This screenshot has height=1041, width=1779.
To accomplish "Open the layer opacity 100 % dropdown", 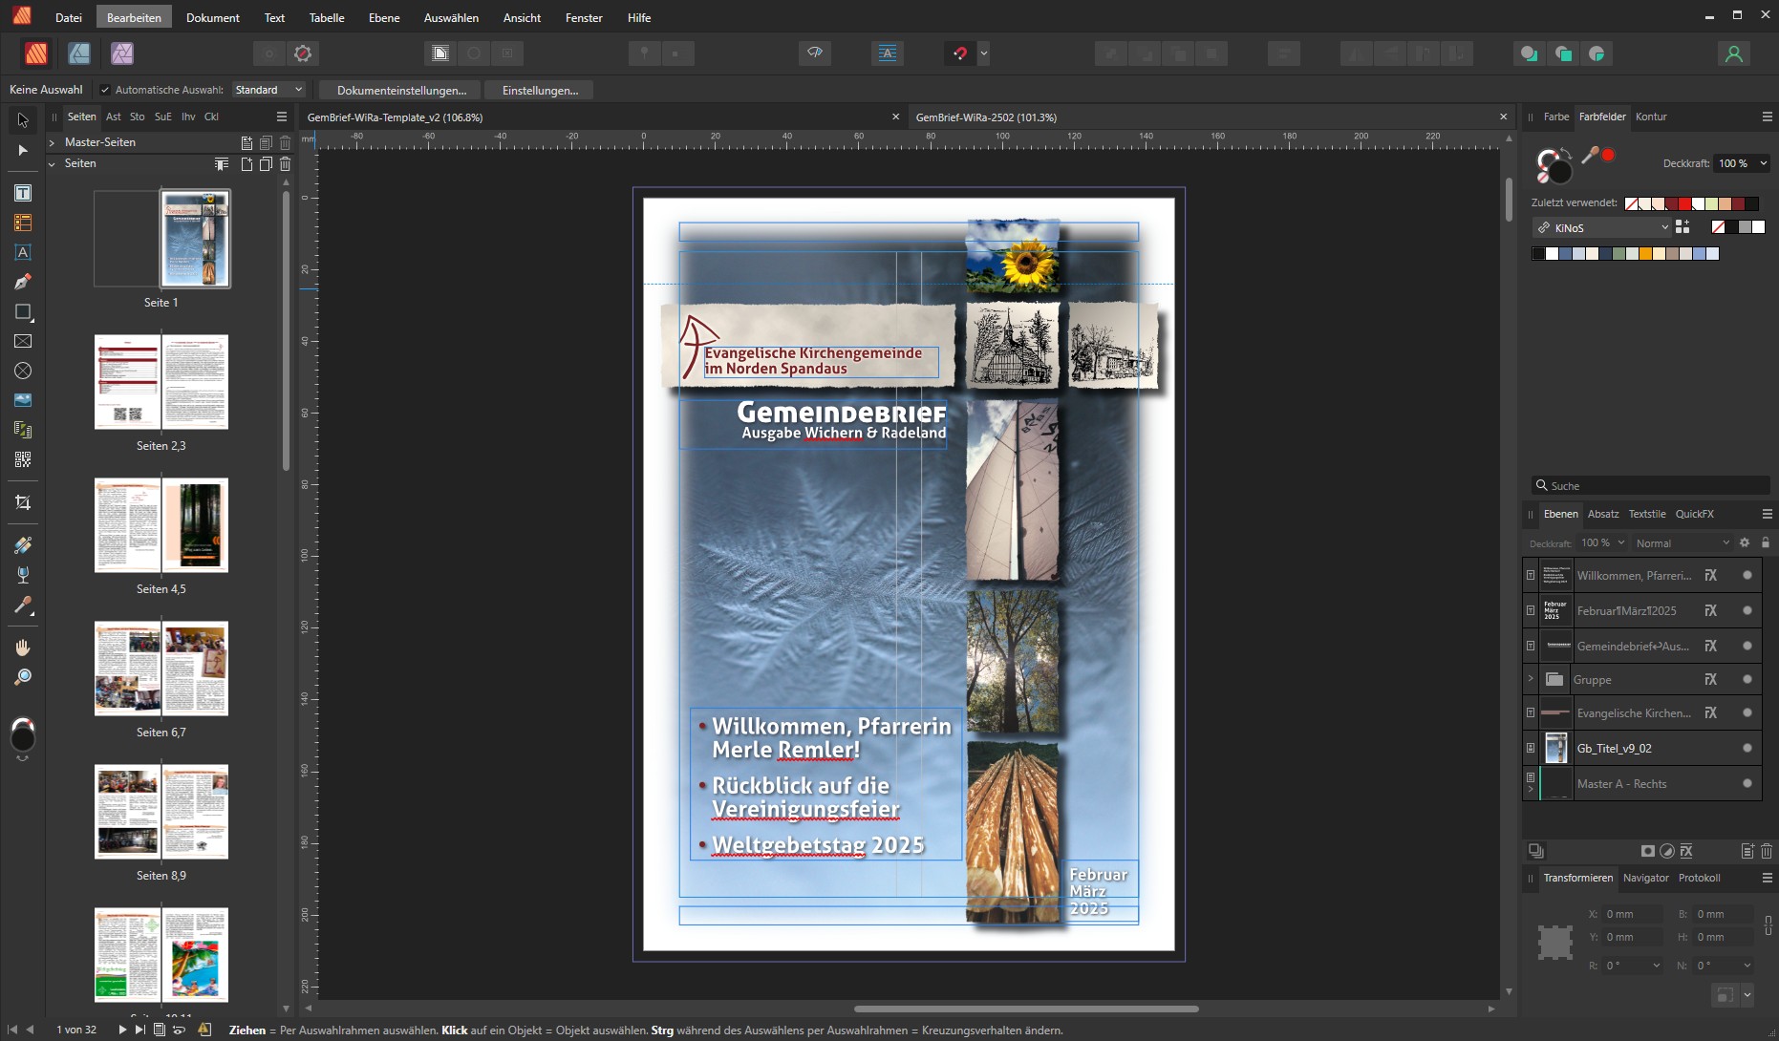I will [x=1602, y=542].
